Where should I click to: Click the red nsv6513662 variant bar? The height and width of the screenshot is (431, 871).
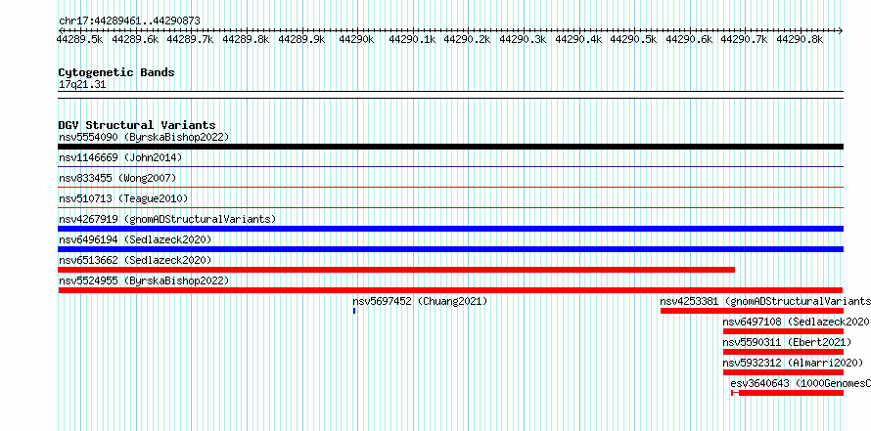396,270
